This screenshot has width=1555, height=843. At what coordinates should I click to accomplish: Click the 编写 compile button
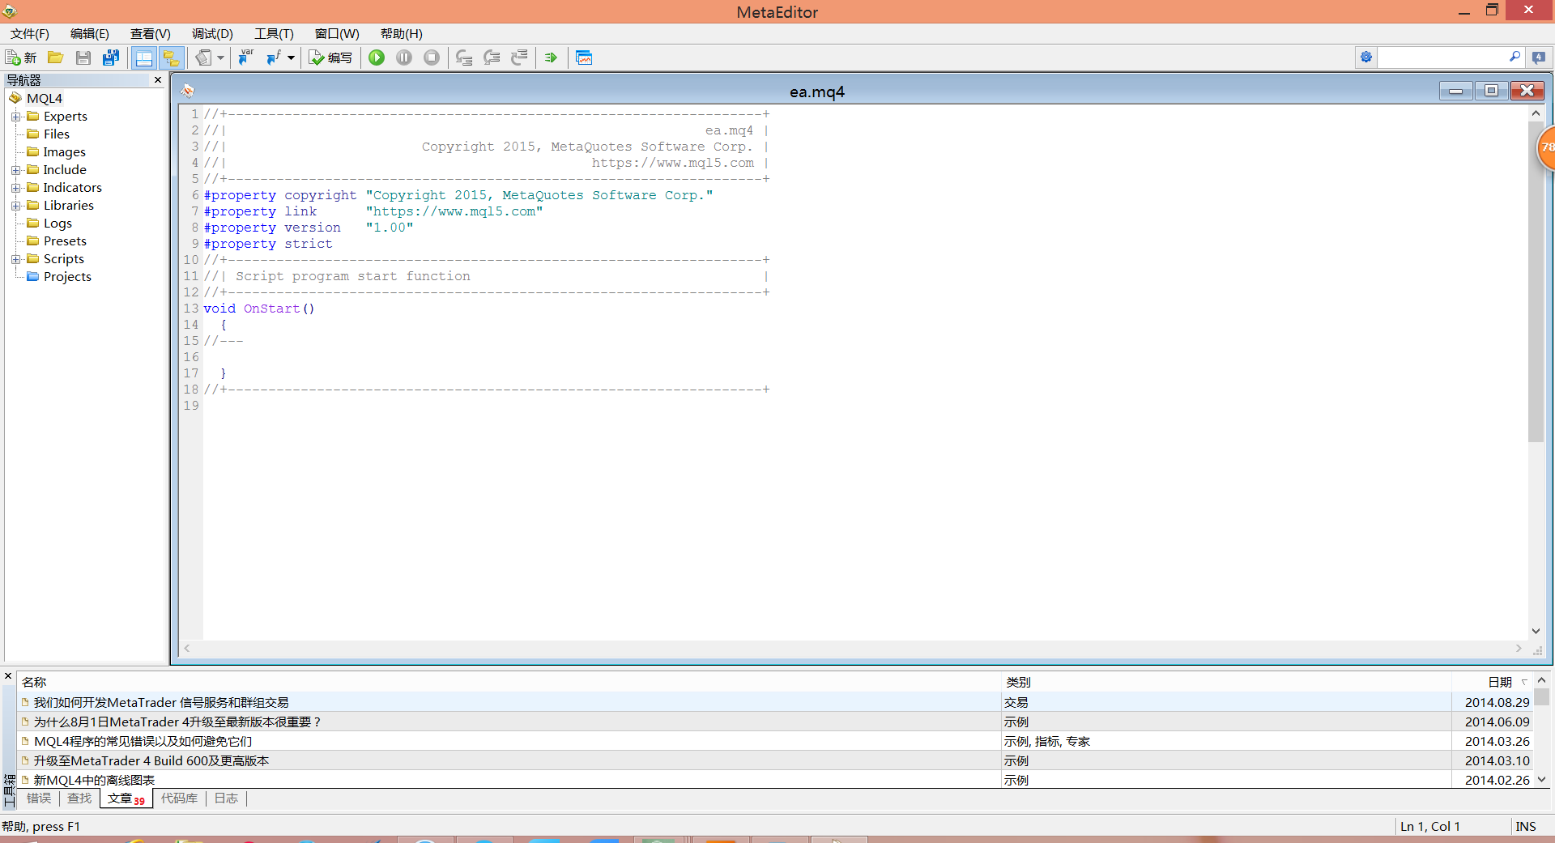point(331,57)
